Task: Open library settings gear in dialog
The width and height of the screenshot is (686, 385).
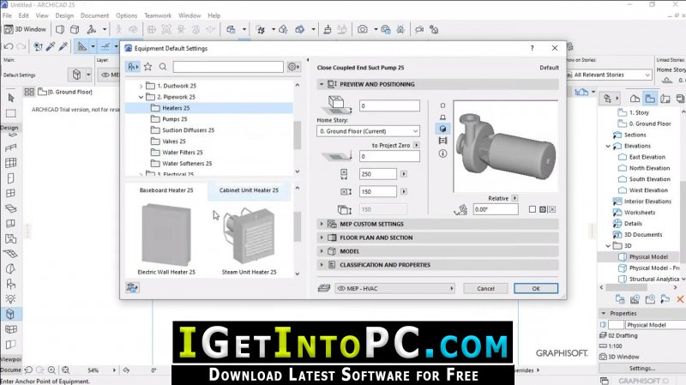Action: pyautogui.click(x=293, y=67)
